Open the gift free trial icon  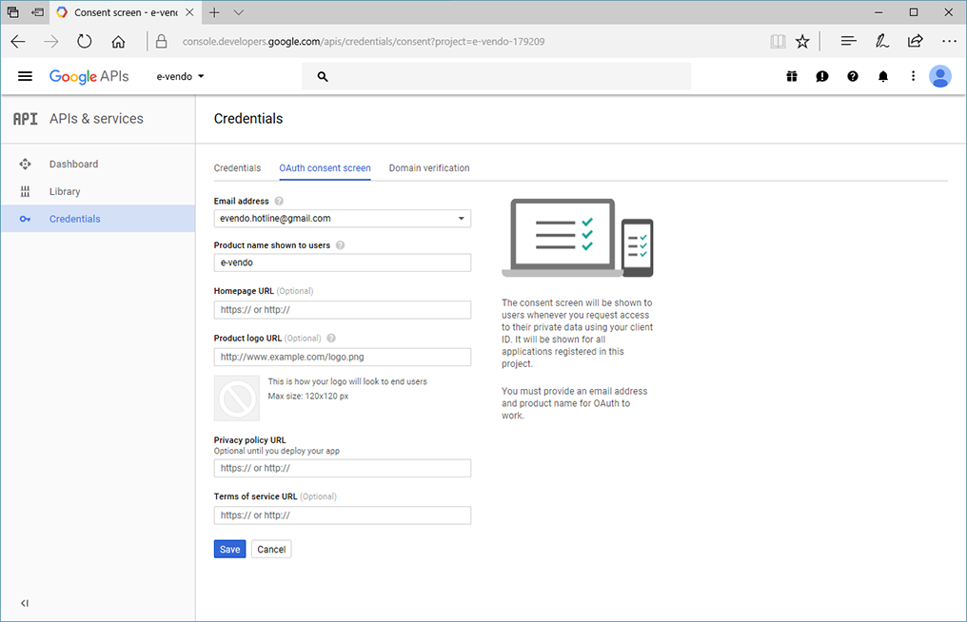point(792,76)
